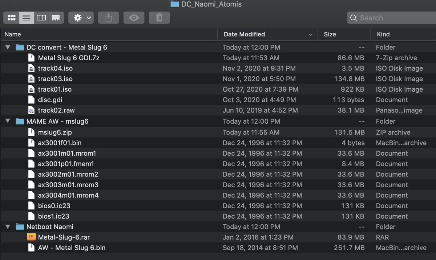Select MAME AW - mslug6 folder icon
Image resolution: width=436 pixels, height=260 pixels.
[x=20, y=121]
